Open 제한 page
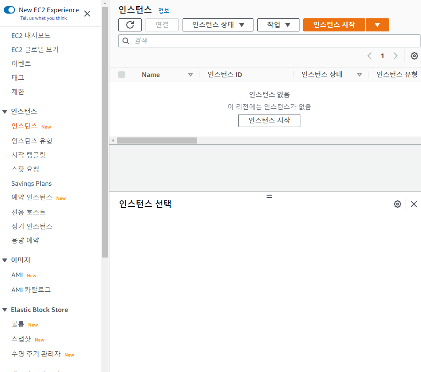The width and height of the screenshot is (421, 372). 18,92
